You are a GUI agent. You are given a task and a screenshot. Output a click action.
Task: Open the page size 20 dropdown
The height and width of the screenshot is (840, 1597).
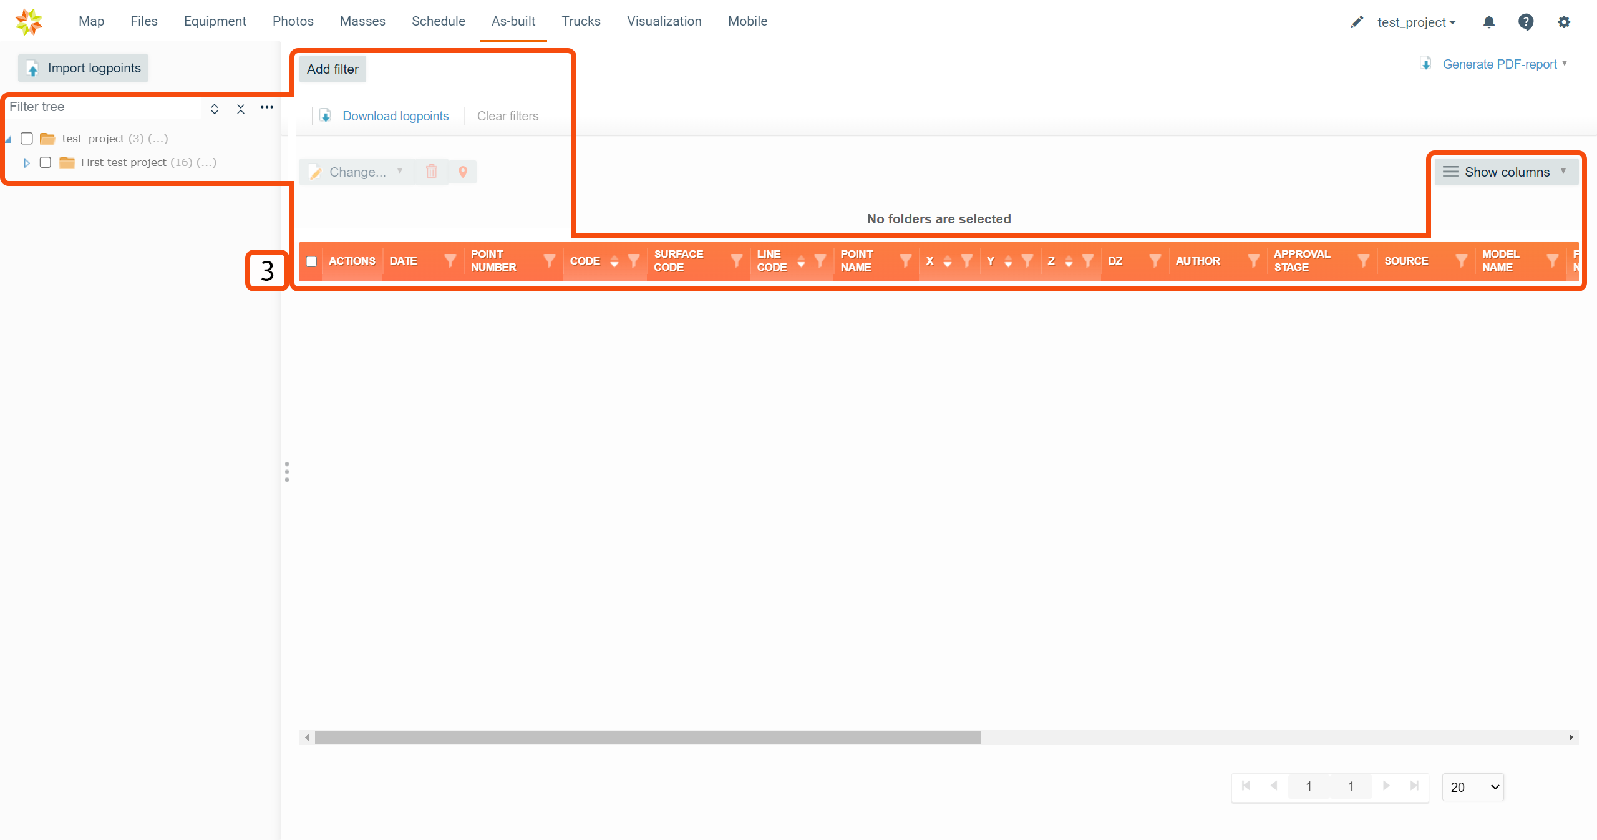pyautogui.click(x=1472, y=787)
